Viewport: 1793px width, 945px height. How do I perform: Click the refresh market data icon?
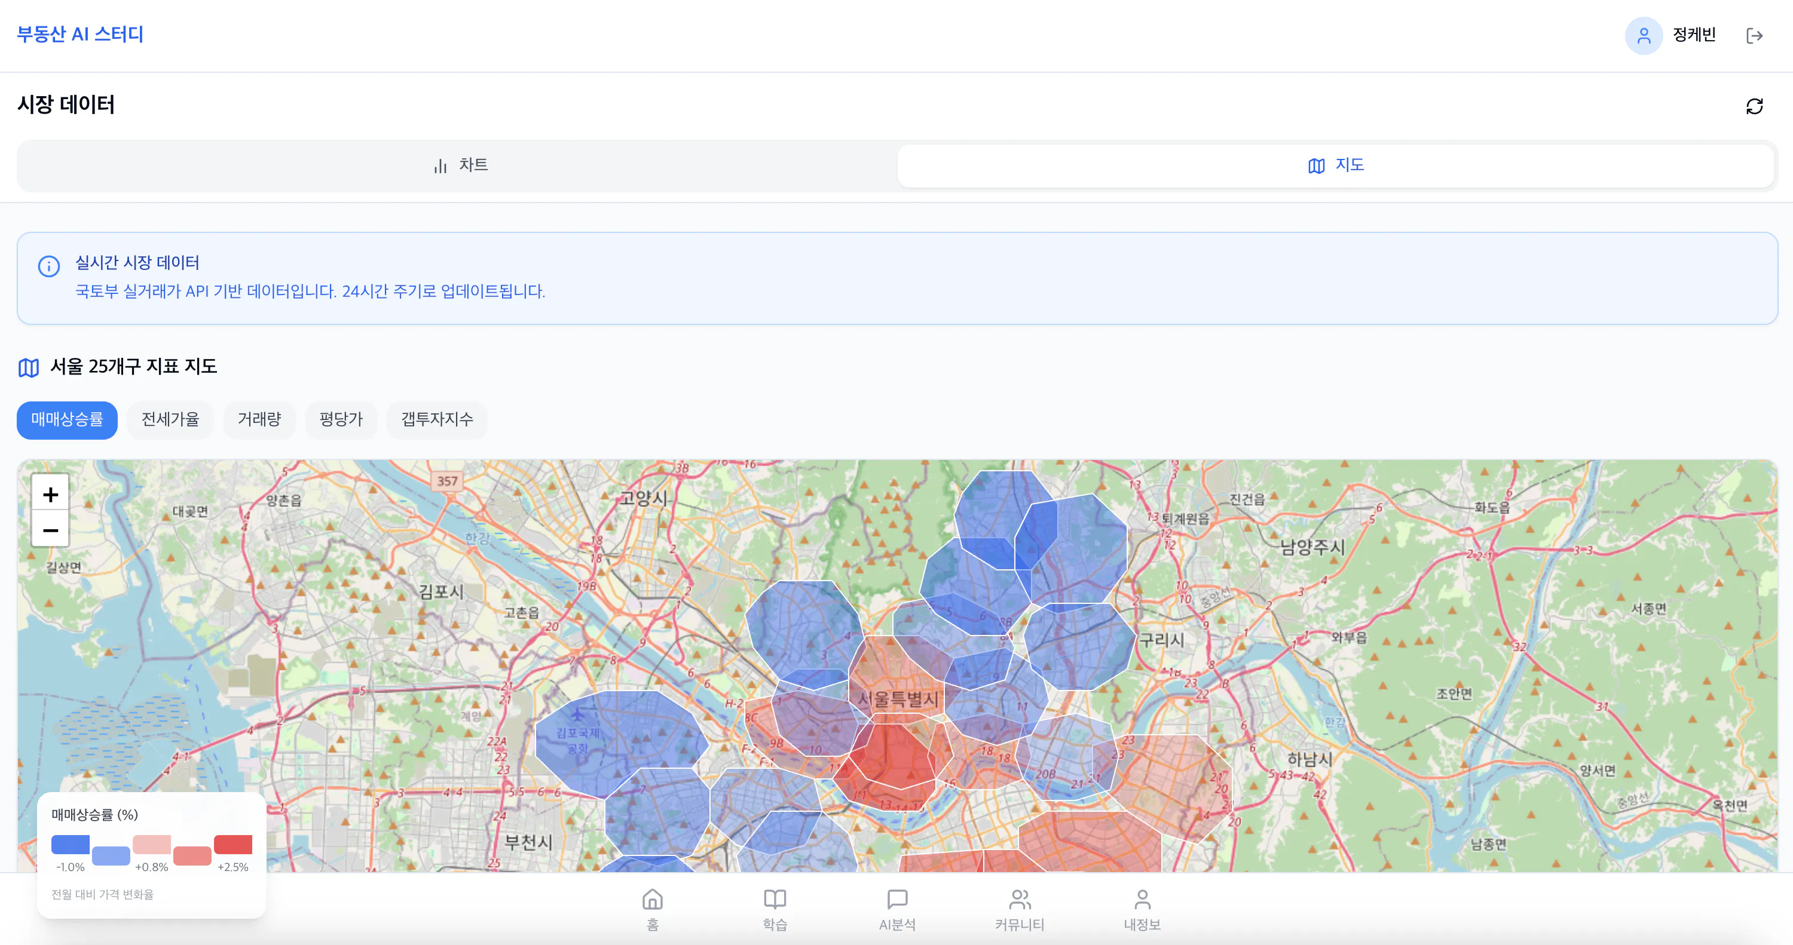coord(1754,106)
